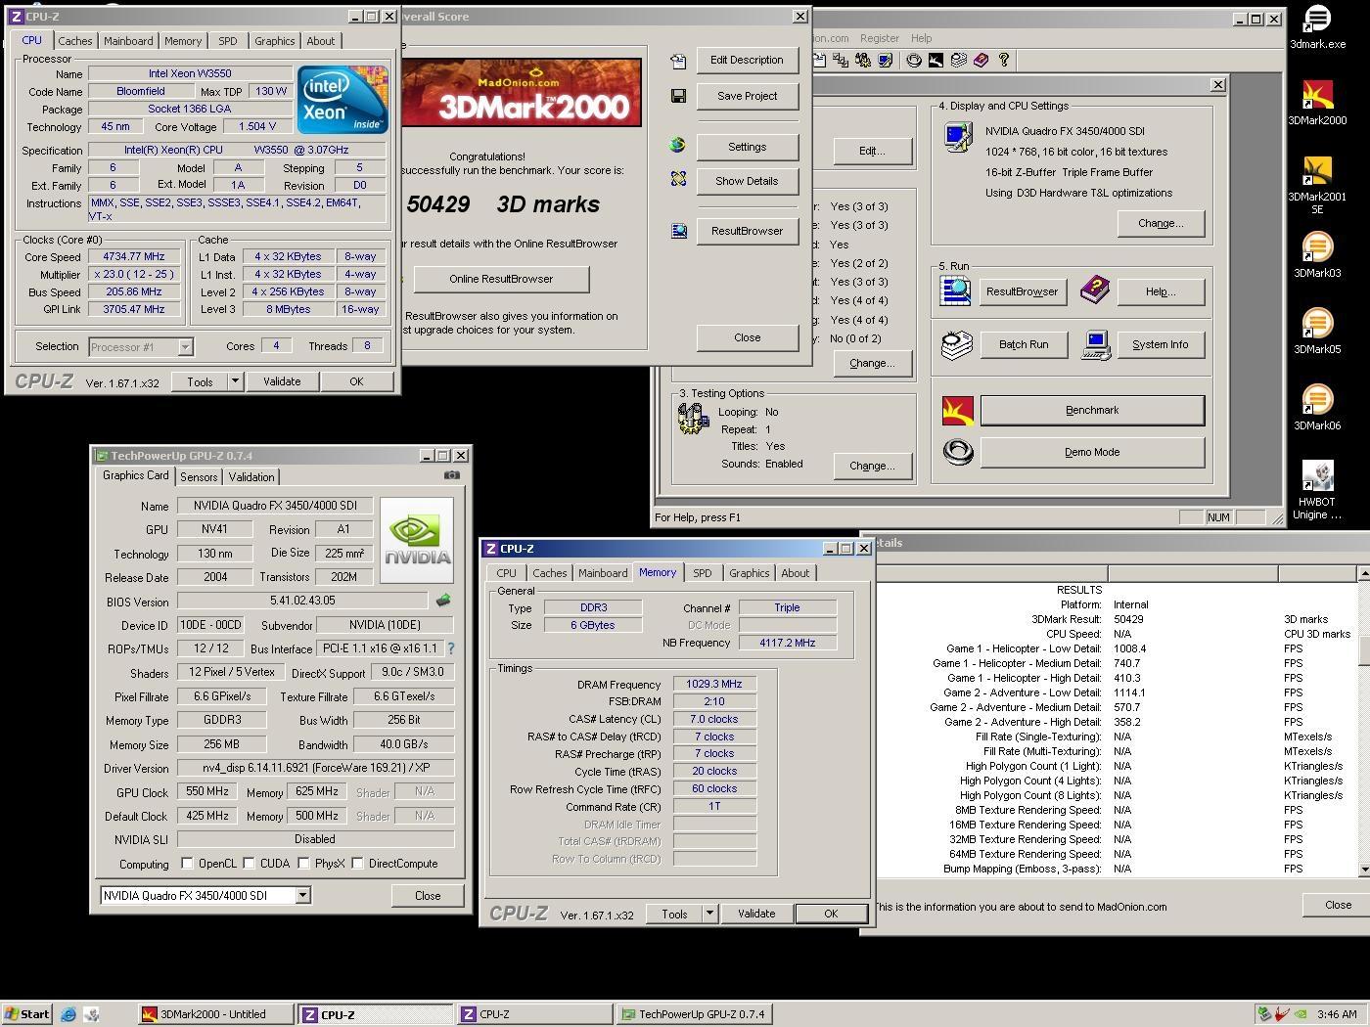Click the Internet Explorer quick launch icon
Screen dimensions: 1370x1027
[68, 1014]
